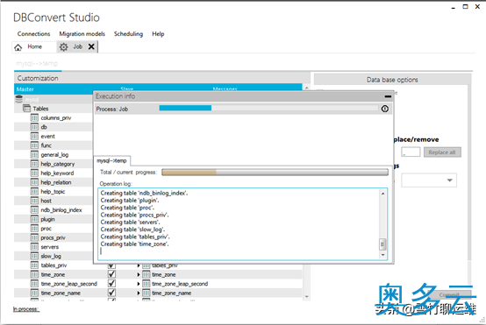The height and width of the screenshot is (325, 486).
Task: Open the Connections menu
Action: click(x=33, y=34)
